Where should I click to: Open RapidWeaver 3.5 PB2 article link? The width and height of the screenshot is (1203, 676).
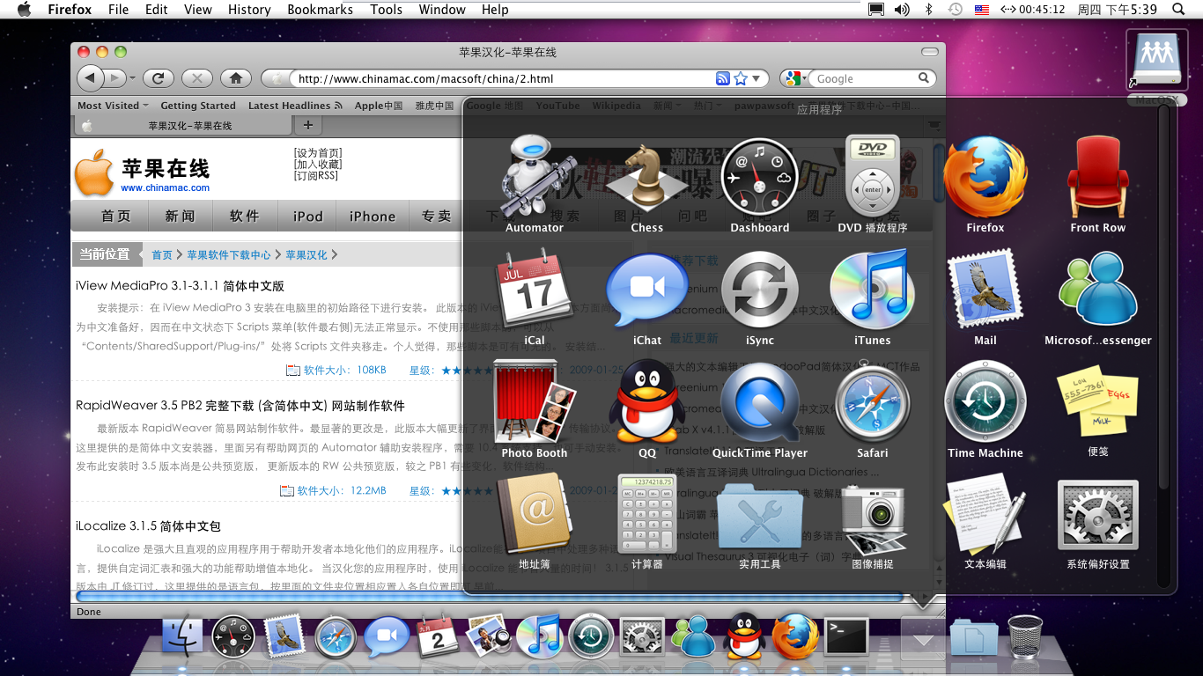click(240, 406)
